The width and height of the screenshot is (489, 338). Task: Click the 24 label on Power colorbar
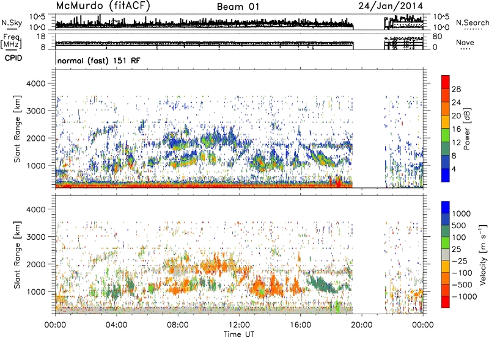point(456,102)
